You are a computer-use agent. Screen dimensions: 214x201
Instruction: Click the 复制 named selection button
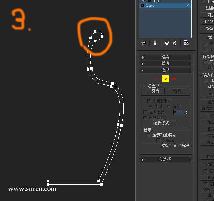click(156, 91)
